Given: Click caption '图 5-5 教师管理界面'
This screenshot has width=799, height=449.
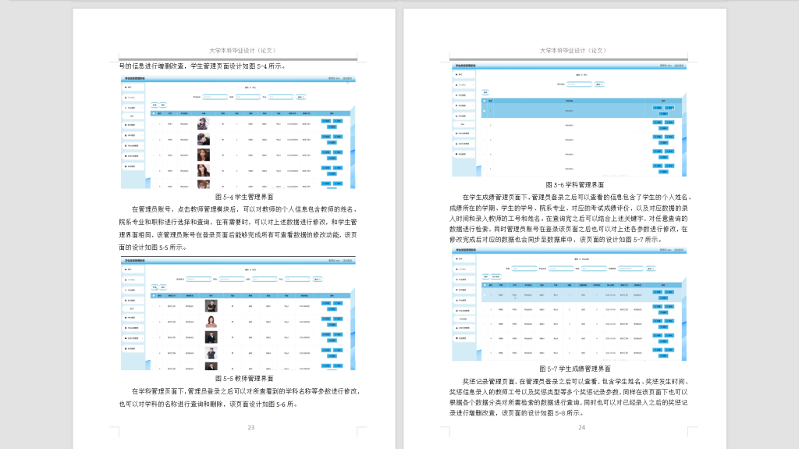Looking at the screenshot, I should coord(244,379).
